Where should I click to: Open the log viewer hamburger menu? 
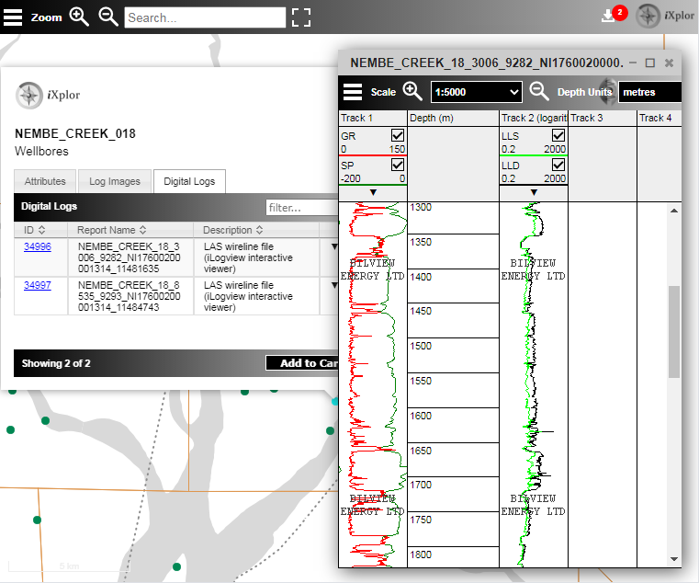click(353, 92)
